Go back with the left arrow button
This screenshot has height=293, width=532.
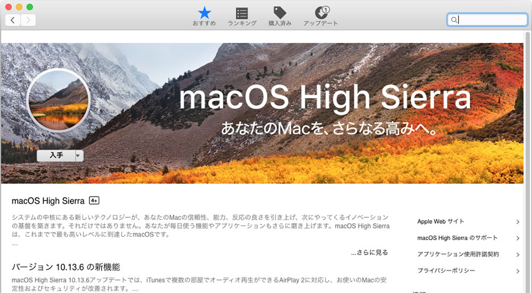click(13, 20)
